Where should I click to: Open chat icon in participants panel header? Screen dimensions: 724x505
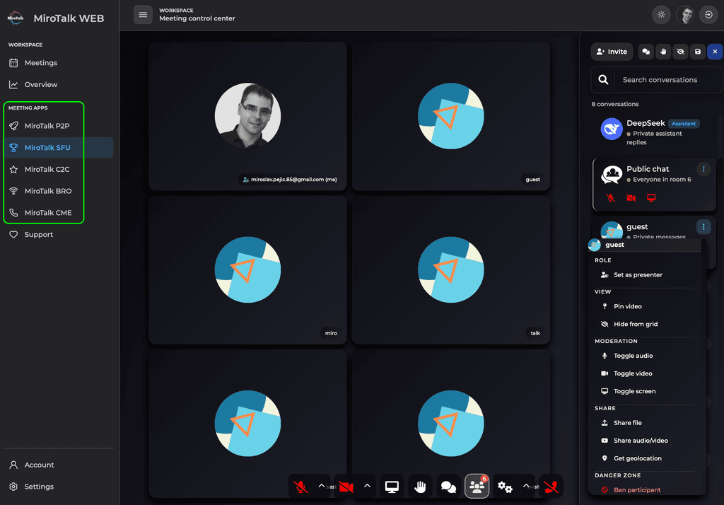(646, 52)
